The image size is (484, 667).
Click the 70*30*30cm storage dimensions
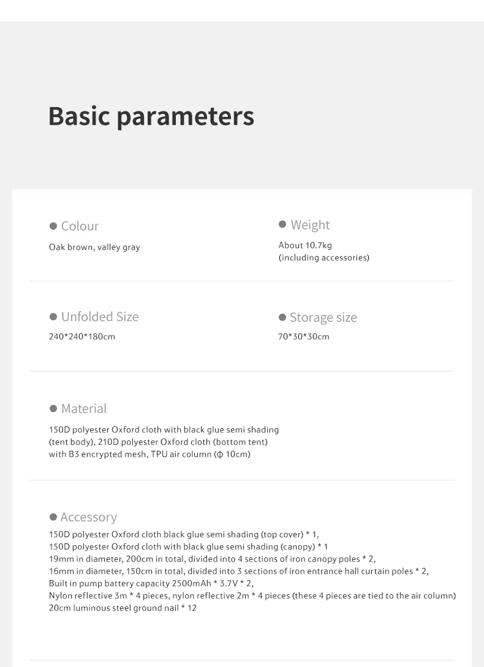point(304,337)
